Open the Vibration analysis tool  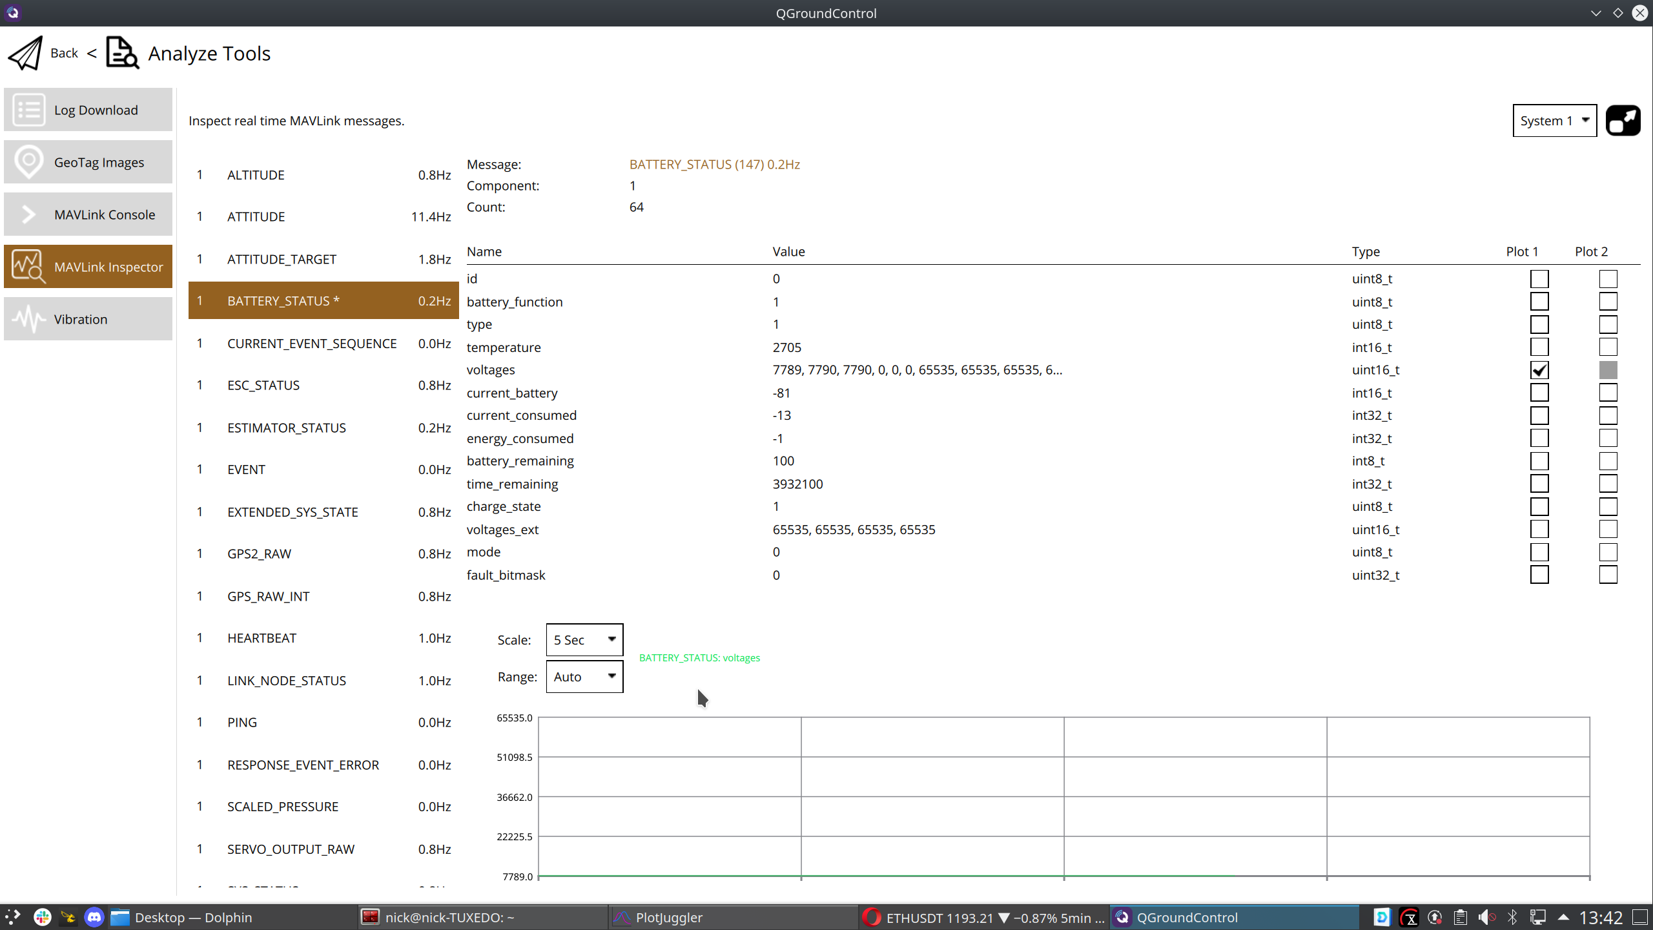[87, 318]
